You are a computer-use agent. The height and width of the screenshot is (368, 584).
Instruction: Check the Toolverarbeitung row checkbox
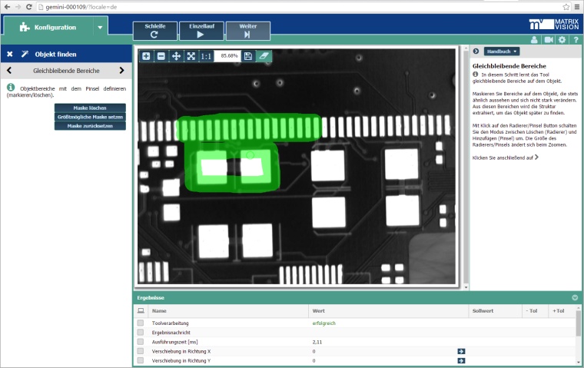141,323
